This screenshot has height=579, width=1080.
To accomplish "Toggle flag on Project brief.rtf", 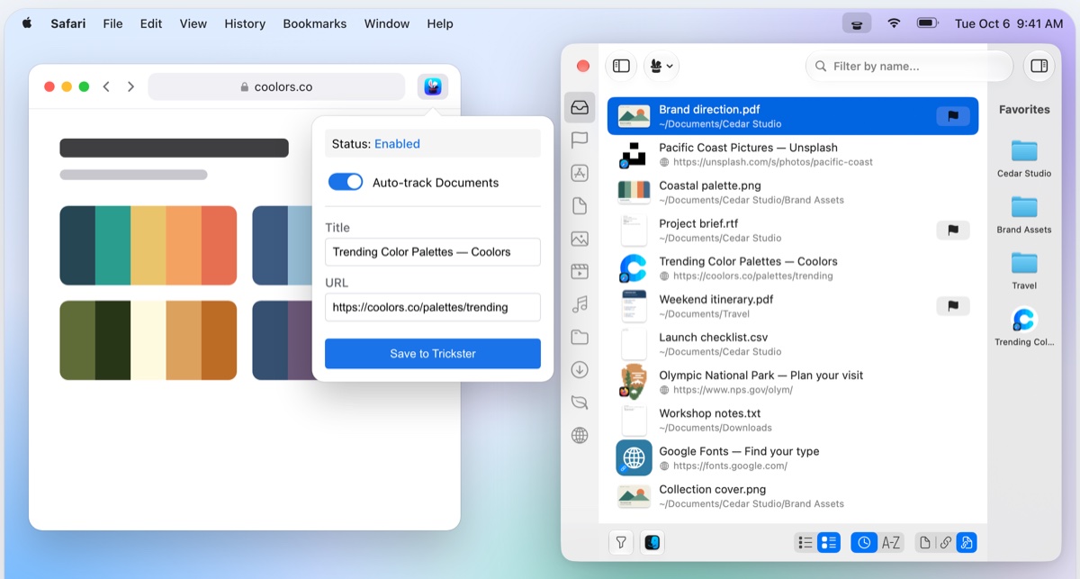I will [x=953, y=231].
